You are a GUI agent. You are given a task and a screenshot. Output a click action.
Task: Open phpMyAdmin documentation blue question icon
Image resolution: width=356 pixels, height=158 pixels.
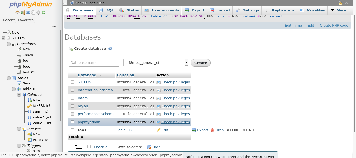coord(28,12)
